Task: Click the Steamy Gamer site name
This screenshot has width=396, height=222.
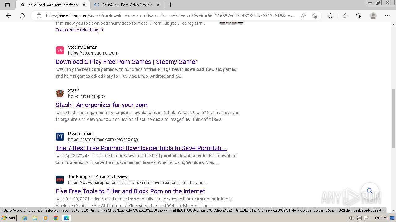Action: tap(82, 47)
